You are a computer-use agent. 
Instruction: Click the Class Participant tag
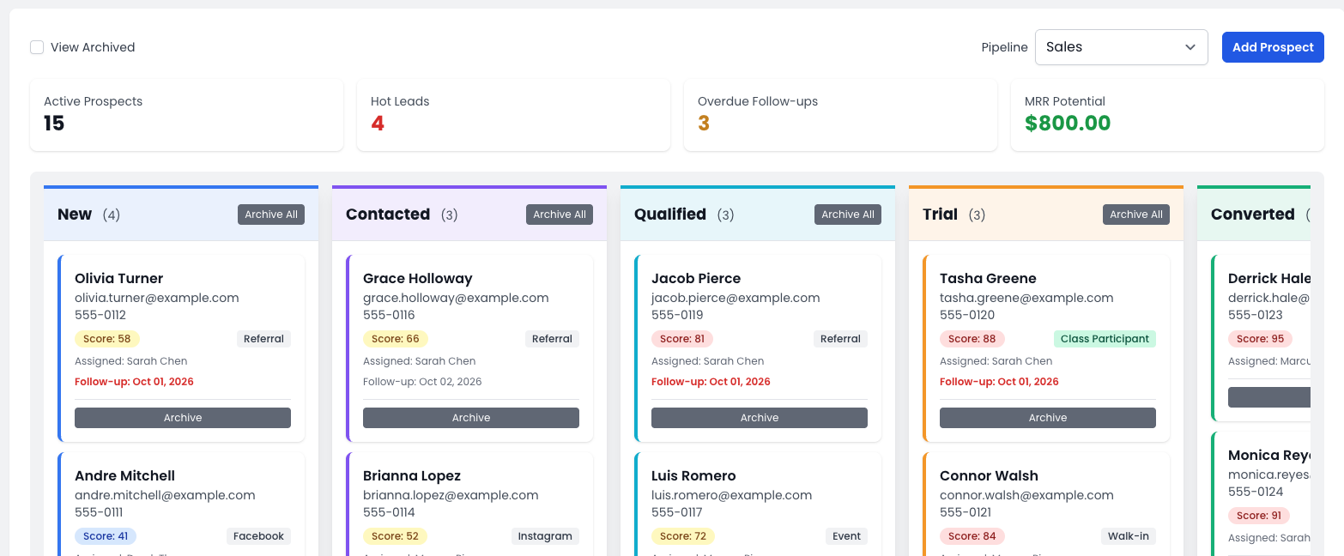click(1105, 339)
